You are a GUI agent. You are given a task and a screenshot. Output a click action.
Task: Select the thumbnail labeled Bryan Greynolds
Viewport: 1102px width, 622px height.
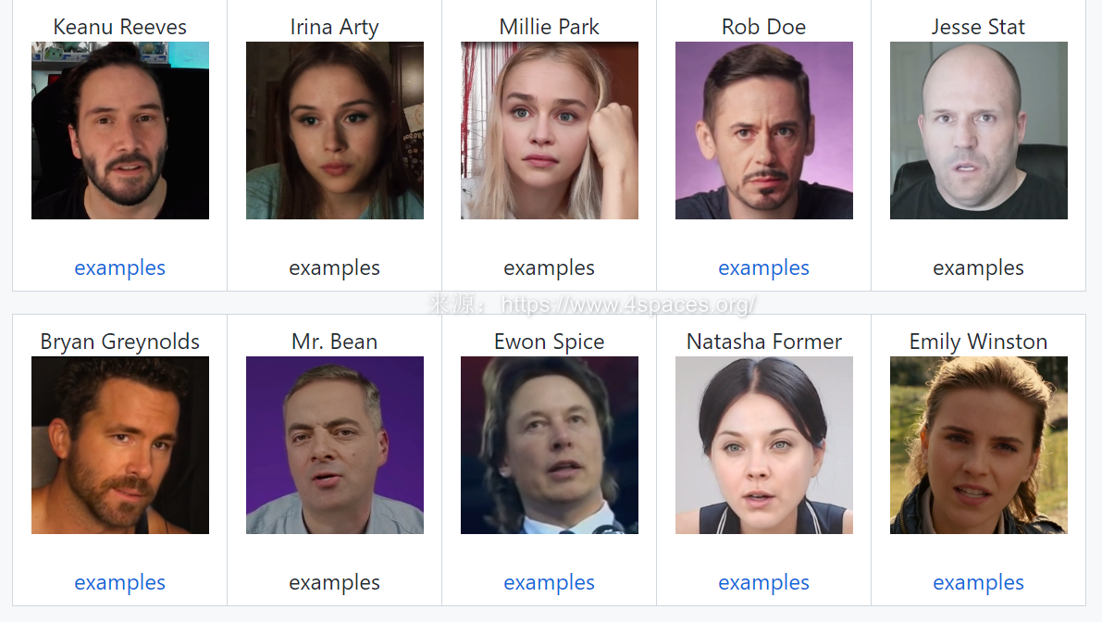120,445
